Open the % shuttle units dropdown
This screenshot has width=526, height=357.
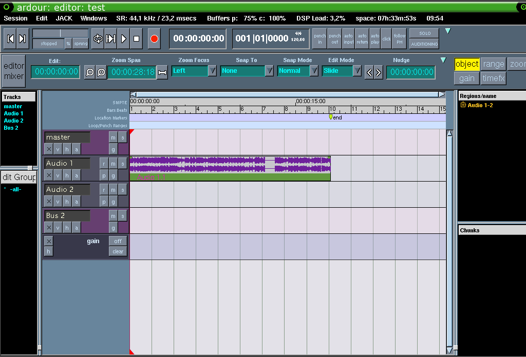pyautogui.click(x=68, y=44)
